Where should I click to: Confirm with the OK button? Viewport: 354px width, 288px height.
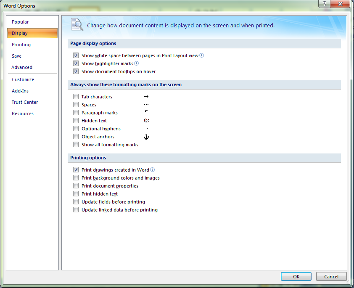pos(296,277)
